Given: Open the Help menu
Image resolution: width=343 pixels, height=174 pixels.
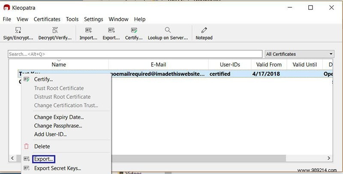Looking at the screenshot, I should (140, 19).
